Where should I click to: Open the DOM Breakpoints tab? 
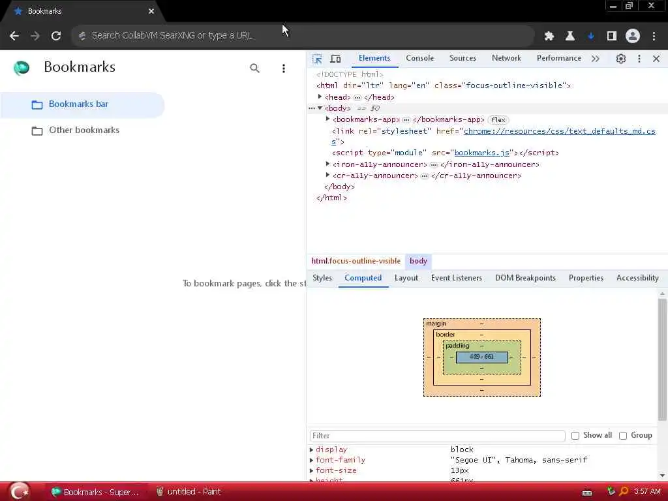pyautogui.click(x=525, y=278)
